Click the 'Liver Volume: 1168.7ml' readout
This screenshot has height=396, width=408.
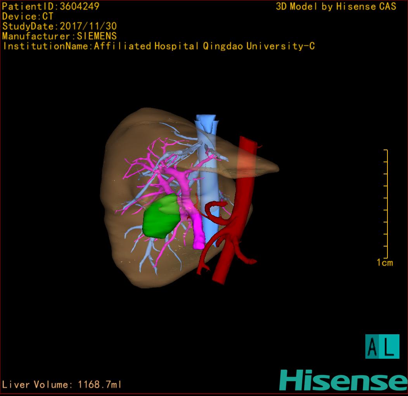pyautogui.click(x=61, y=384)
